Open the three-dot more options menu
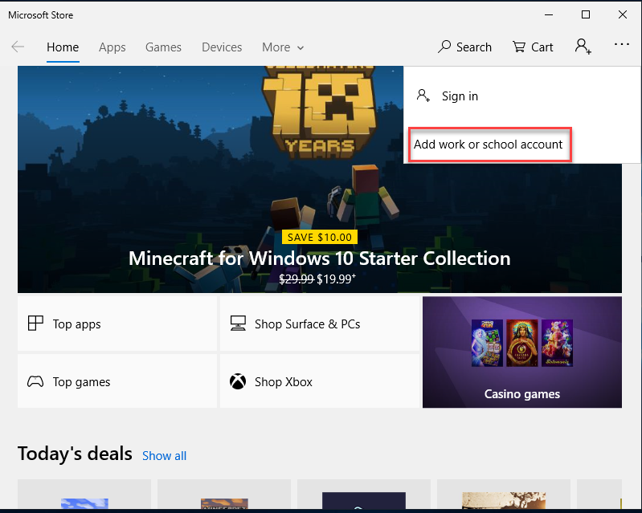This screenshot has height=513, width=642. click(622, 44)
